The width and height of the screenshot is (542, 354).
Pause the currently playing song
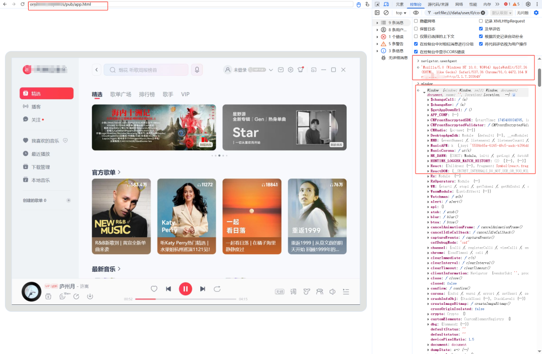click(x=185, y=289)
